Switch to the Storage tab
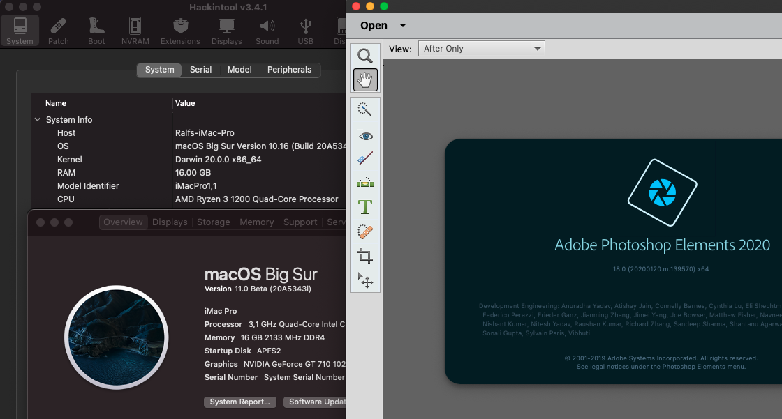 tap(213, 222)
